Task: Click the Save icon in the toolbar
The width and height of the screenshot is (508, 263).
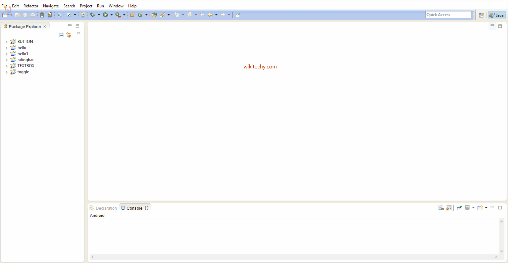Action: click(17, 15)
